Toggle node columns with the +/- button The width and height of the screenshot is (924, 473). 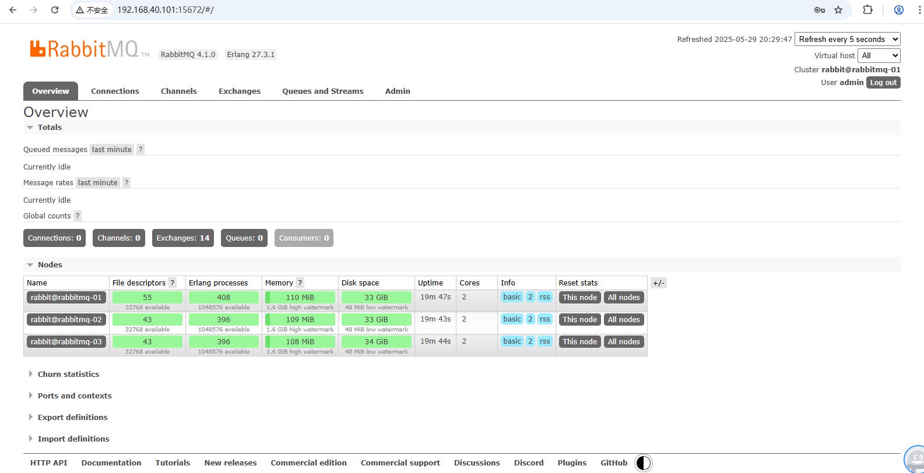(658, 283)
